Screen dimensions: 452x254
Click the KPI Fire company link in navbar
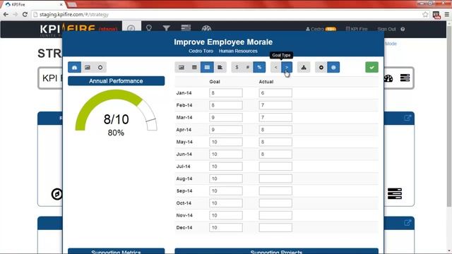(357, 29)
